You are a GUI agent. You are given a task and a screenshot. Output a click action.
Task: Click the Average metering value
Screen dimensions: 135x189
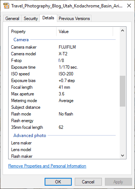pos(66,101)
